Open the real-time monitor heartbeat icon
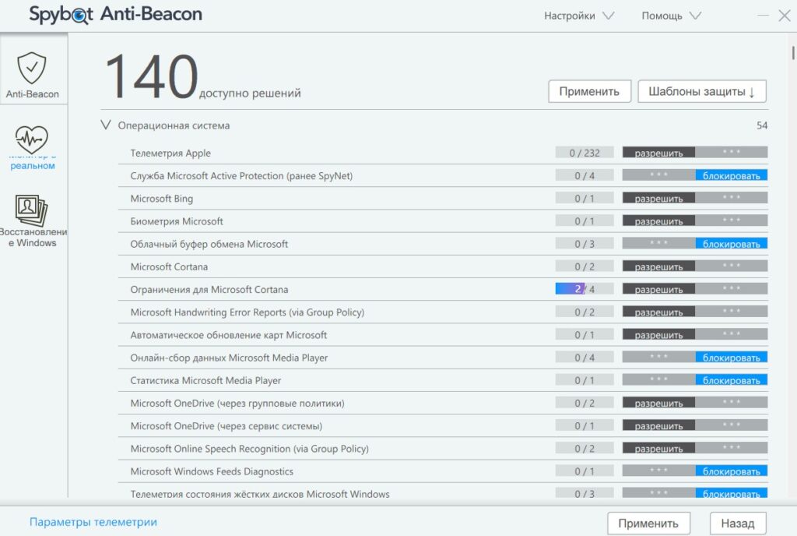The height and width of the screenshot is (536, 797). (31, 139)
